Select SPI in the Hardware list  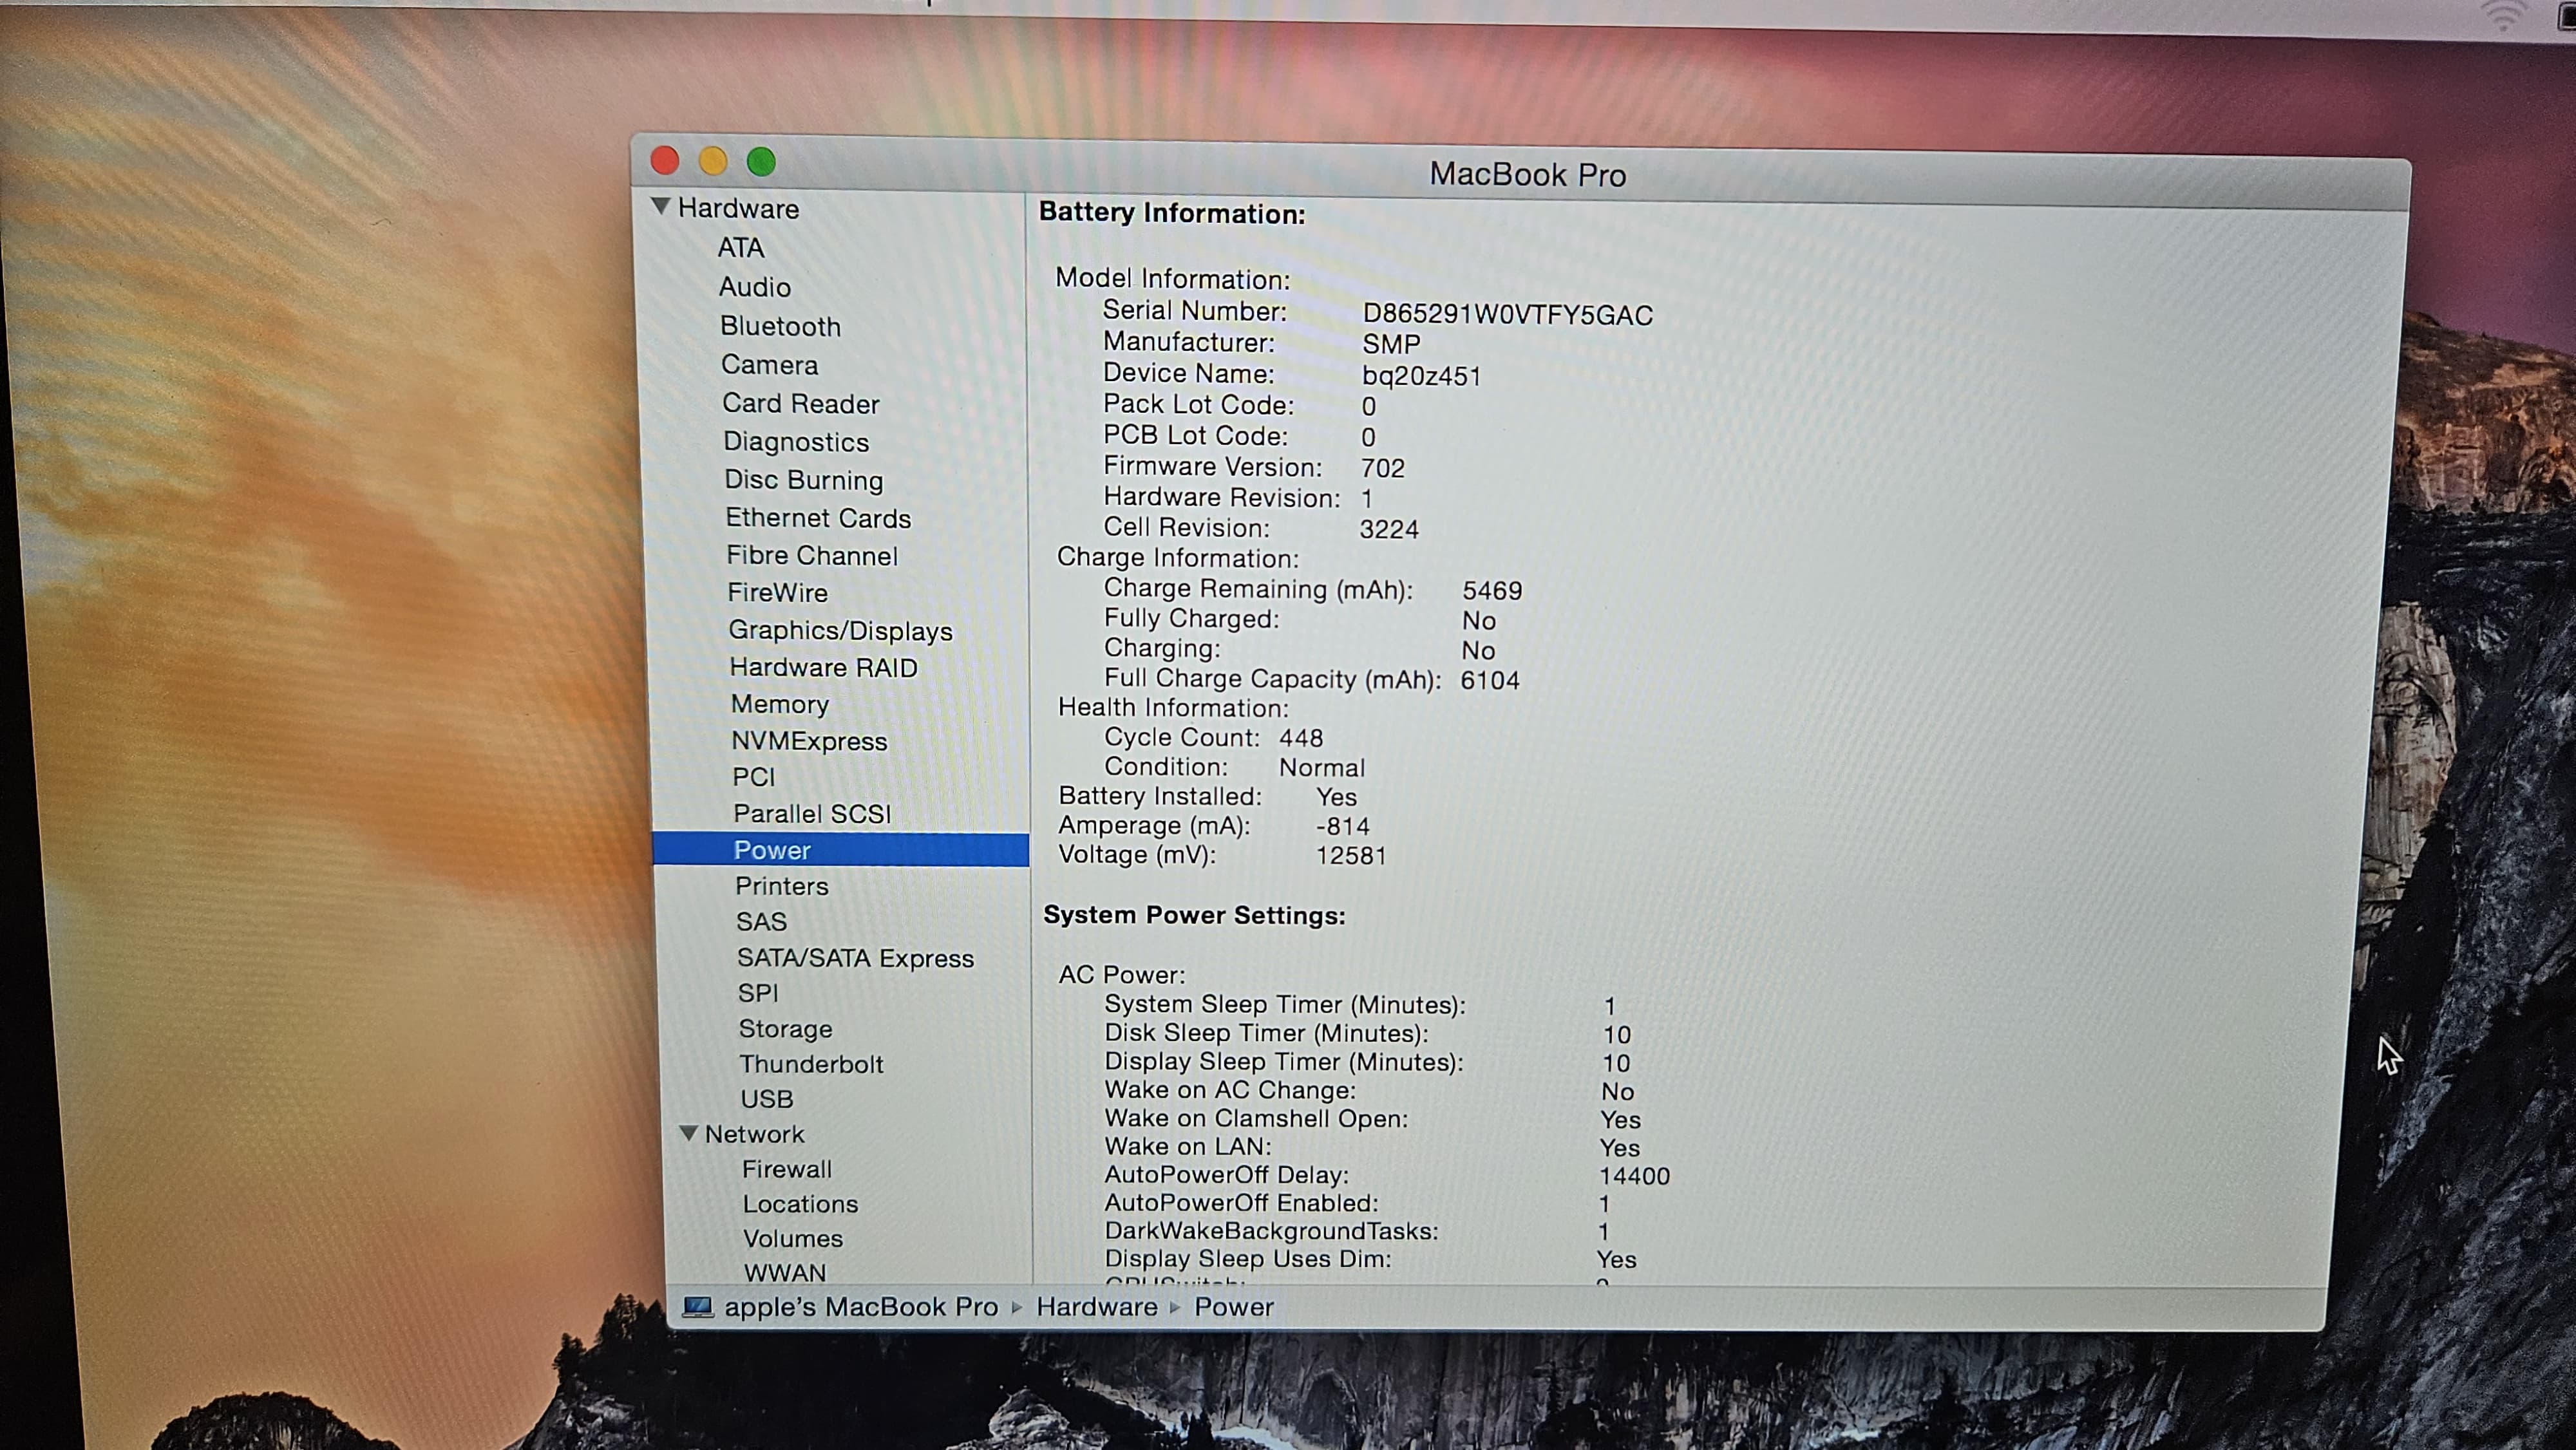[758, 993]
